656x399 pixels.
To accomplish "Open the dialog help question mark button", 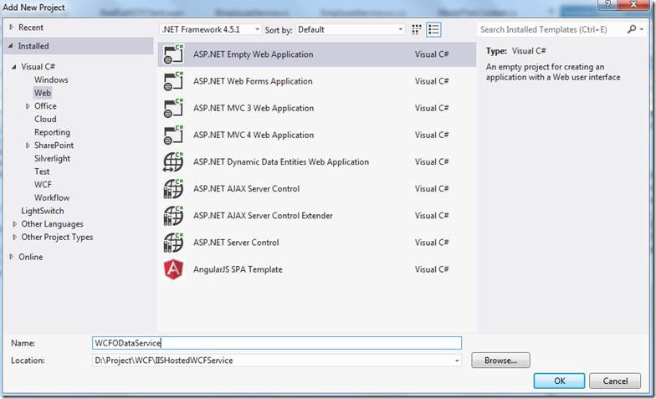I will [x=607, y=5].
